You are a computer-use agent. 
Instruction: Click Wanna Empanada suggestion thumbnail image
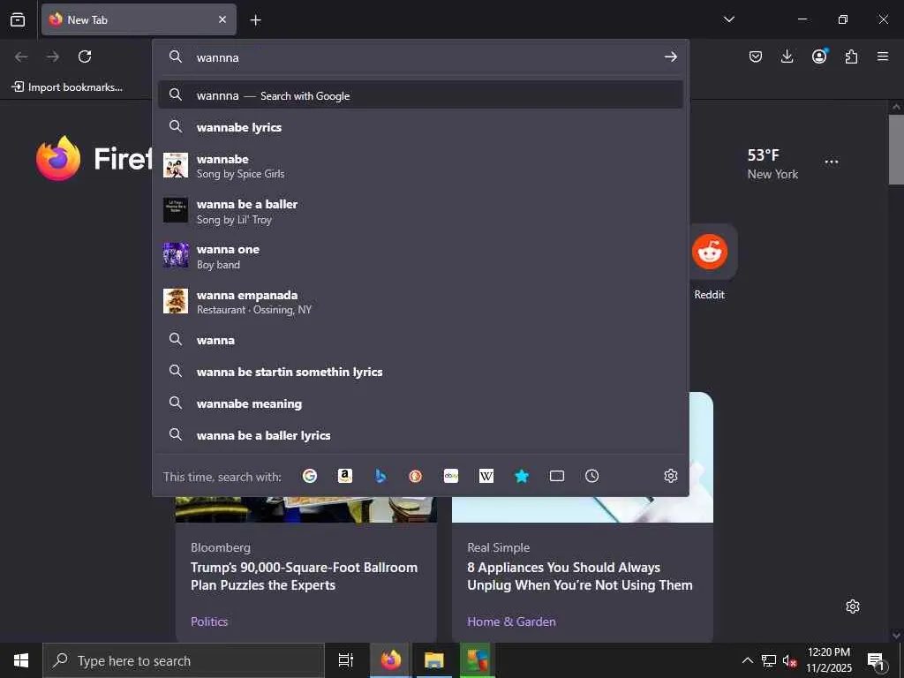pos(176,301)
